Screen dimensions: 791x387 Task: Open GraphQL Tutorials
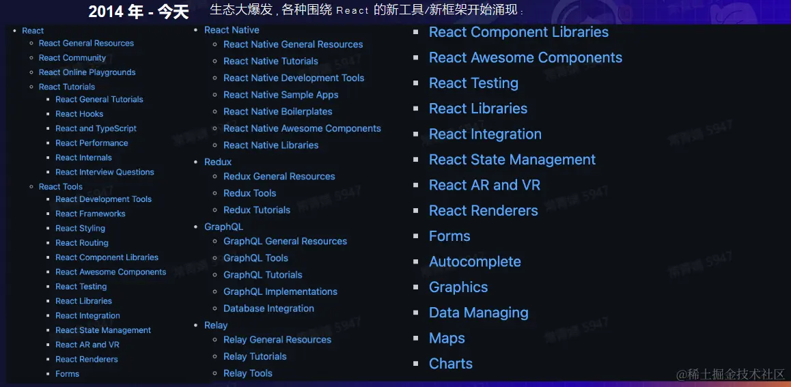tap(263, 275)
